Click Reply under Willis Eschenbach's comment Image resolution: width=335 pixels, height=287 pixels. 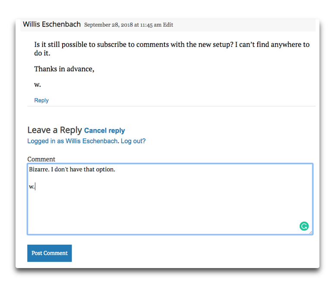pyautogui.click(x=41, y=100)
